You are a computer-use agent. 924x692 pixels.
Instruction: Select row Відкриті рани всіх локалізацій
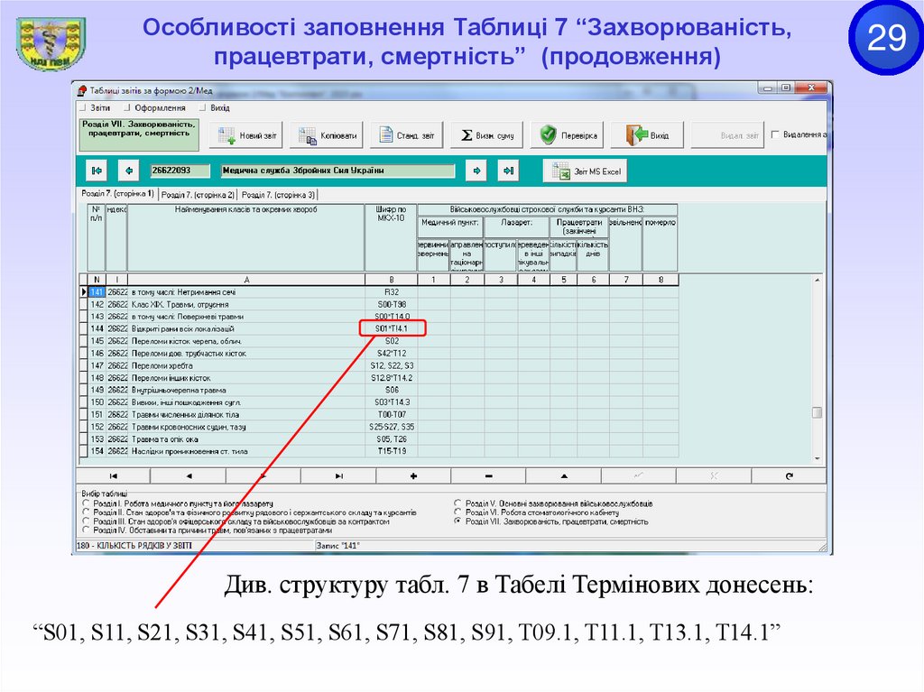point(379,329)
